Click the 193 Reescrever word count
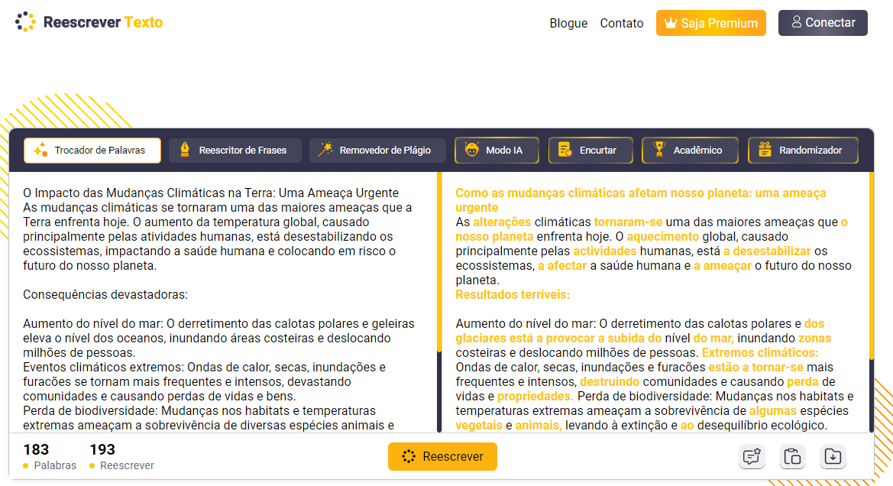 point(122,457)
